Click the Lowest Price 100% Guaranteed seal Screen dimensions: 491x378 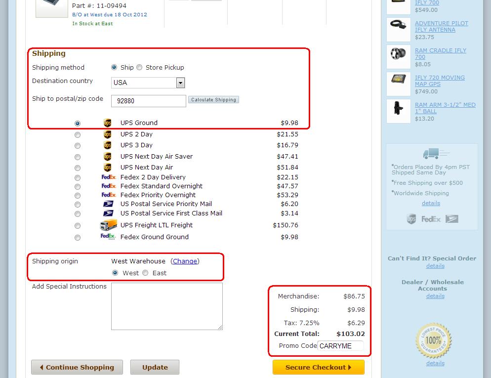[433, 340]
